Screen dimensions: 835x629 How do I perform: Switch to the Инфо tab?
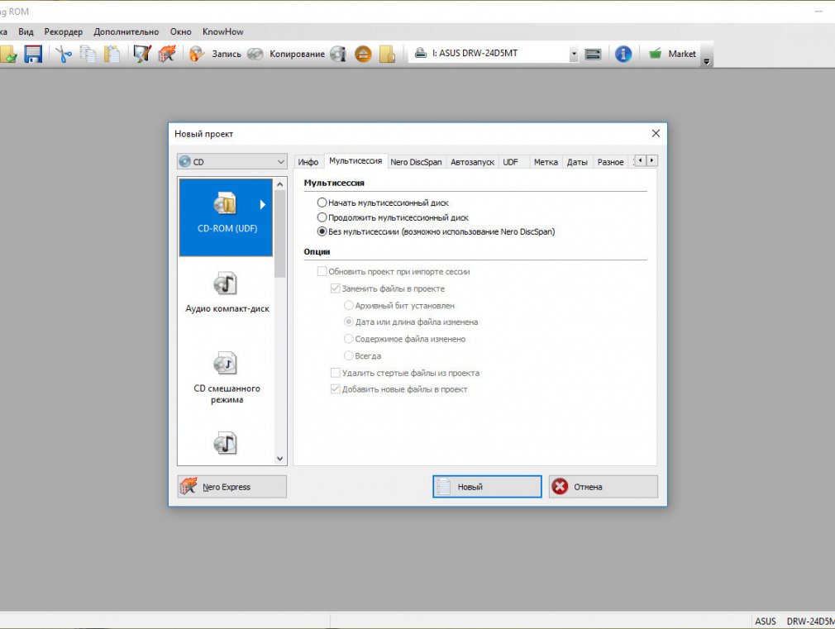(x=308, y=162)
